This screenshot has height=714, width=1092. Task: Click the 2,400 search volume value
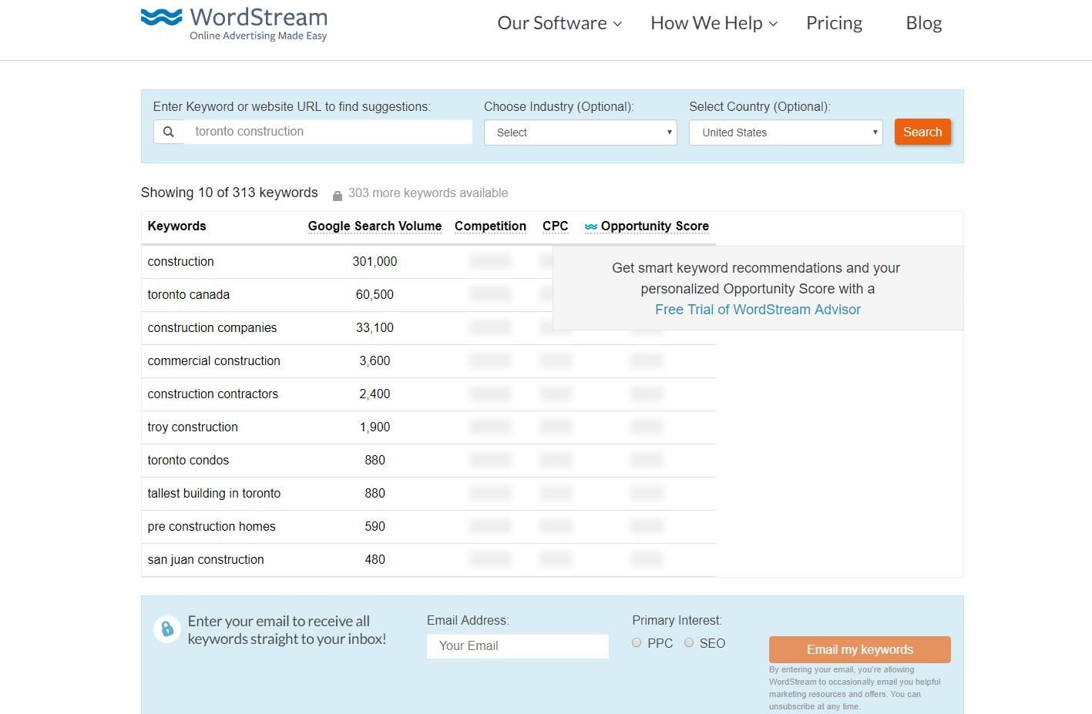[x=375, y=394]
